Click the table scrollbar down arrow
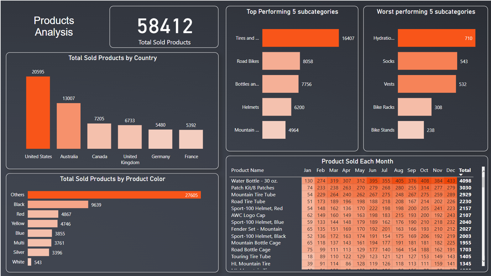The width and height of the screenshot is (491, 276). coord(483,261)
